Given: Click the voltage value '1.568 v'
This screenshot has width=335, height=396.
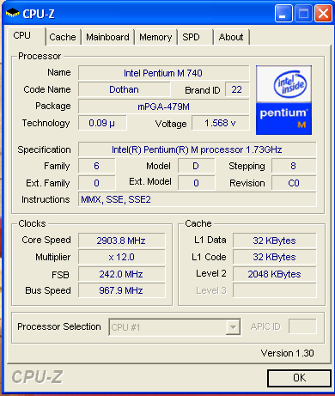Looking at the screenshot, I should pyautogui.click(x=220, y=123).
